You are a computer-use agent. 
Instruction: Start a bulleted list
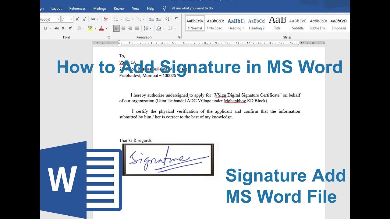point(116,19)
